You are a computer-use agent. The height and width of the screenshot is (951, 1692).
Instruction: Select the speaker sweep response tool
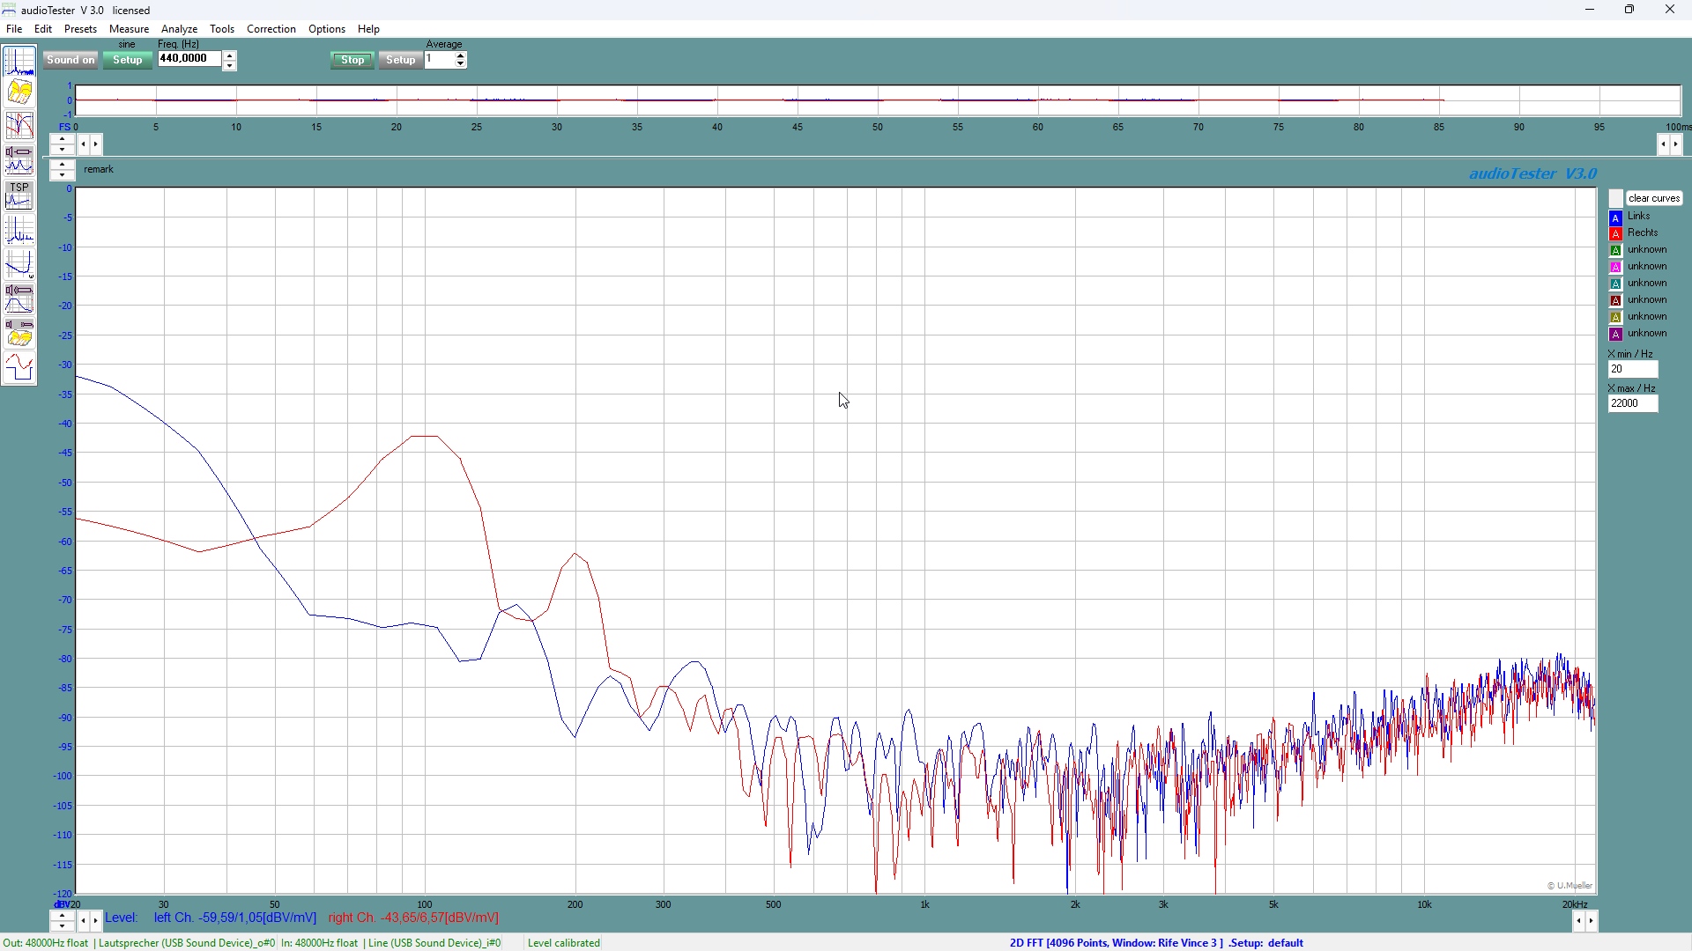coord(19,299)
